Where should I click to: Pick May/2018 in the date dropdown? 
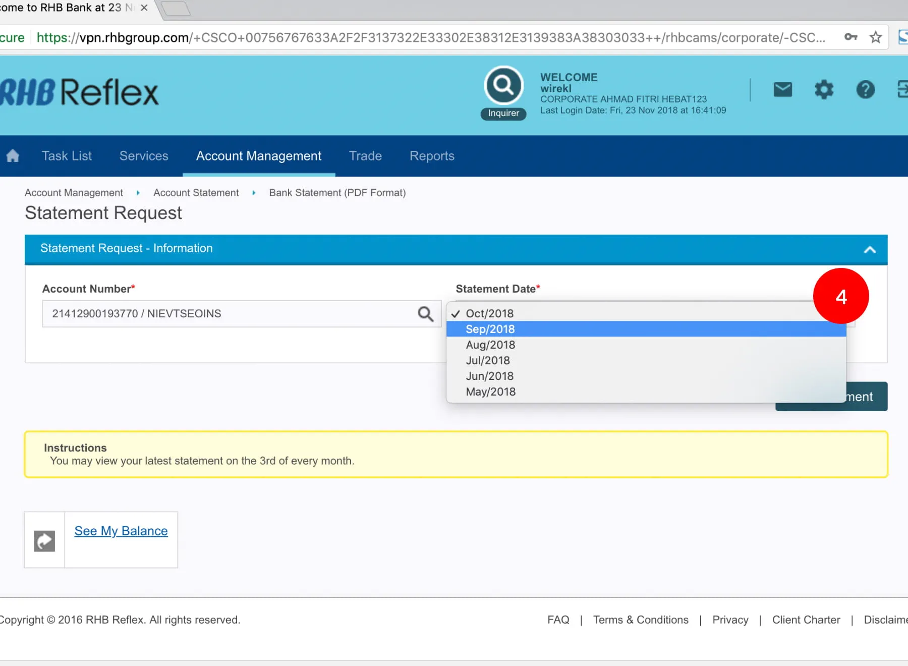(x=490, y=392)
